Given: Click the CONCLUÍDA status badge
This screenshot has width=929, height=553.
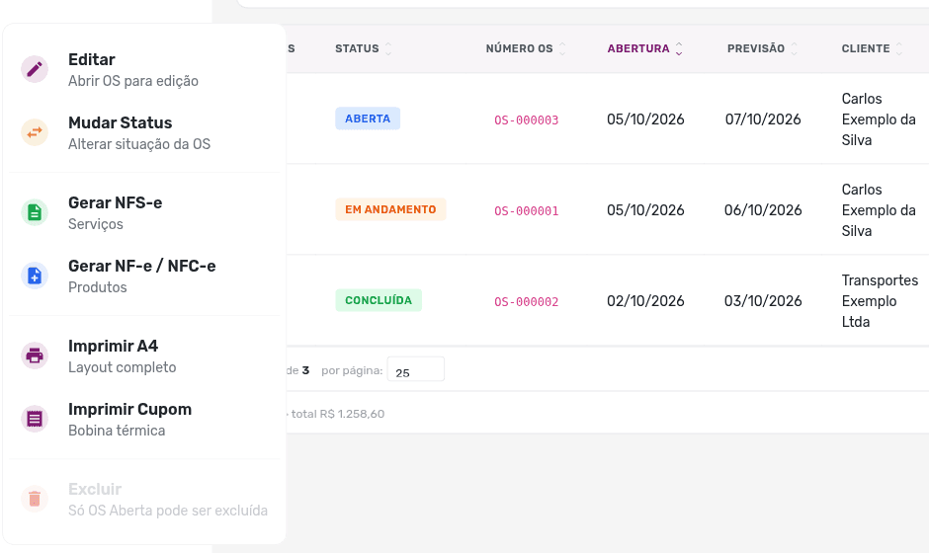Looking at the screenshot, I should click(379, 300).
